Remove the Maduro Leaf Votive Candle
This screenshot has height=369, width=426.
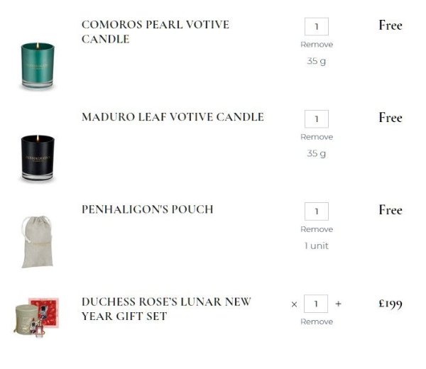pos(317,137)
